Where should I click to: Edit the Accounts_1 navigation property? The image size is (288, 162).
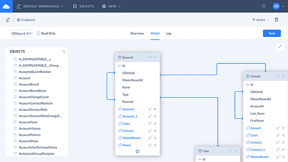(x=150, y=116)
